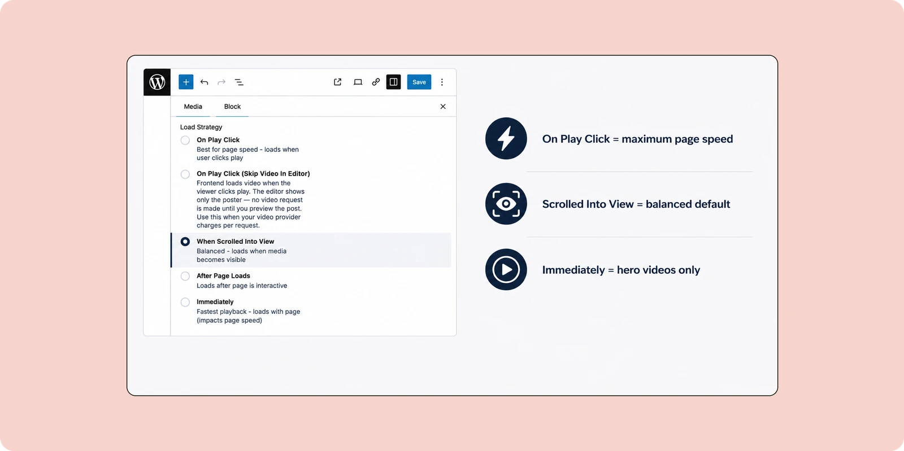Open the three-dot options menu
The image size is (904, 451).
442,82
